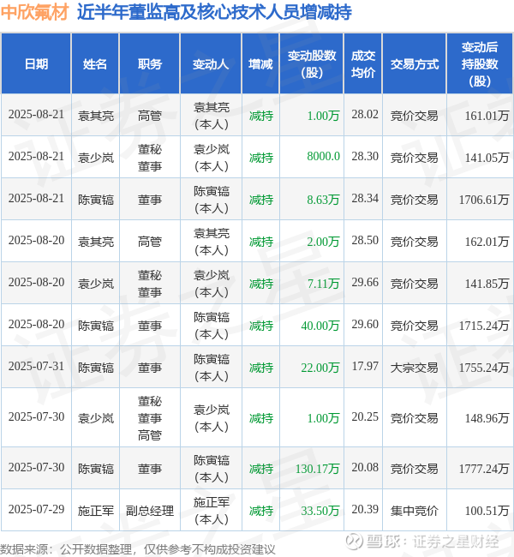The image size is (514, 557).
Task: Click 竞价交易 in the 1777.24万 row
Action: coord(414,469)
